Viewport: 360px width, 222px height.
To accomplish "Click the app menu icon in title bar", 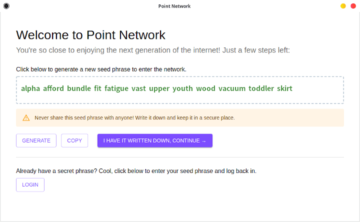I will 6,6.
